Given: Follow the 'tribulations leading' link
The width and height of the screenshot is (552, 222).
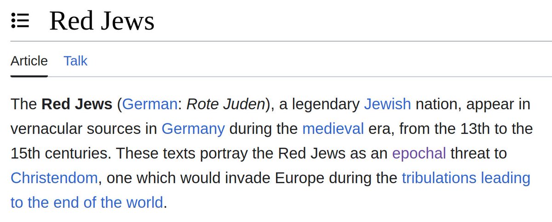Looking at the screenshot, I should point(466,178).
